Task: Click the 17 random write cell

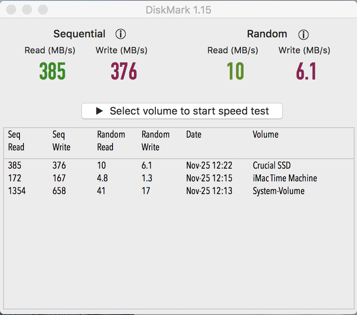Action: point(146,191)
